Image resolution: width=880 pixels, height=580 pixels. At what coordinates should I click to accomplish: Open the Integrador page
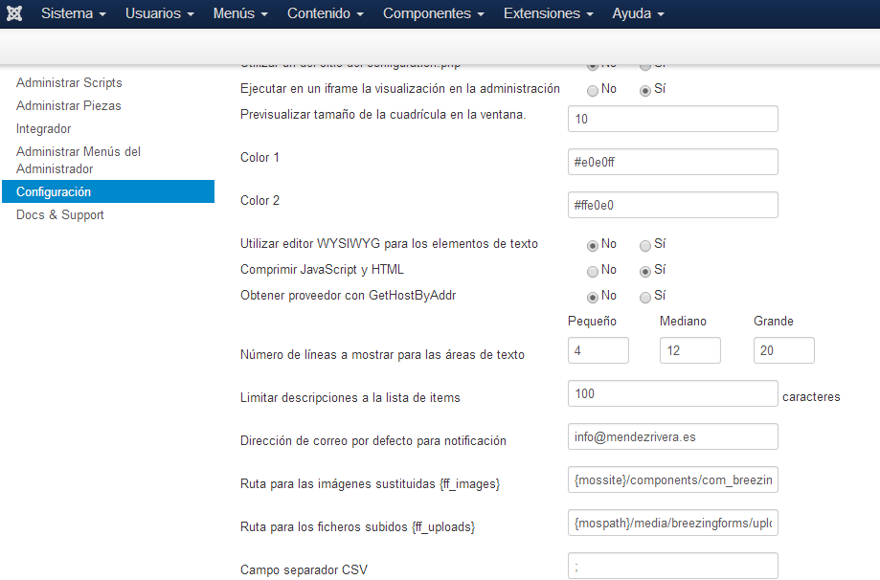point(44,128)
